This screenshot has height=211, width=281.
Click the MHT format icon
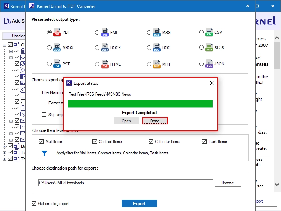(x=157, y=64)
